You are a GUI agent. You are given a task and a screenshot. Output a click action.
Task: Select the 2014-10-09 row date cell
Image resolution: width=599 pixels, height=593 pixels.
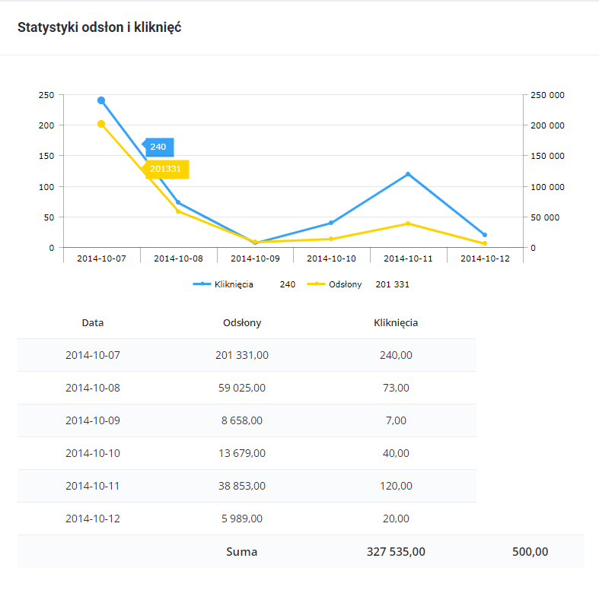[x=93, y=420]
